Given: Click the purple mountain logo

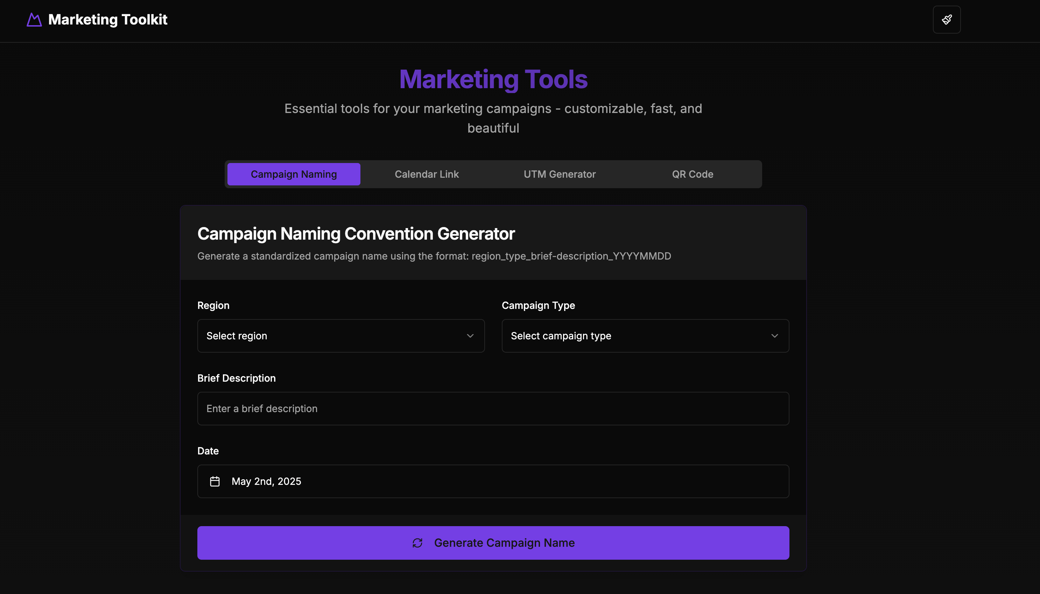Looking at the screenshot, I should (34, 19).
